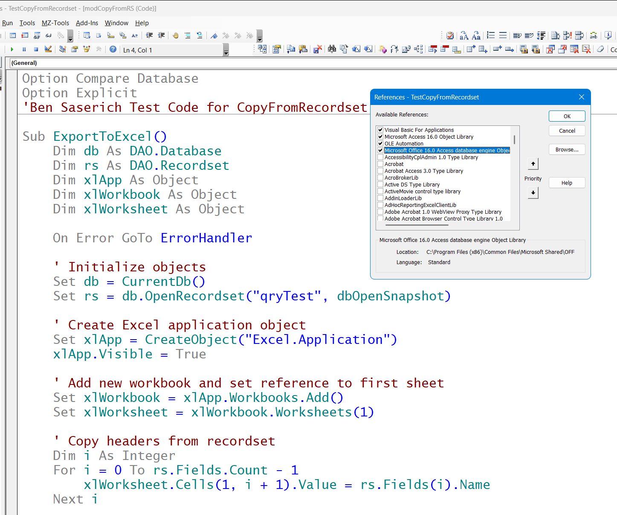The image size is (617, 515).
Task: Open the Object Browser icon
Action: [87, 49]
